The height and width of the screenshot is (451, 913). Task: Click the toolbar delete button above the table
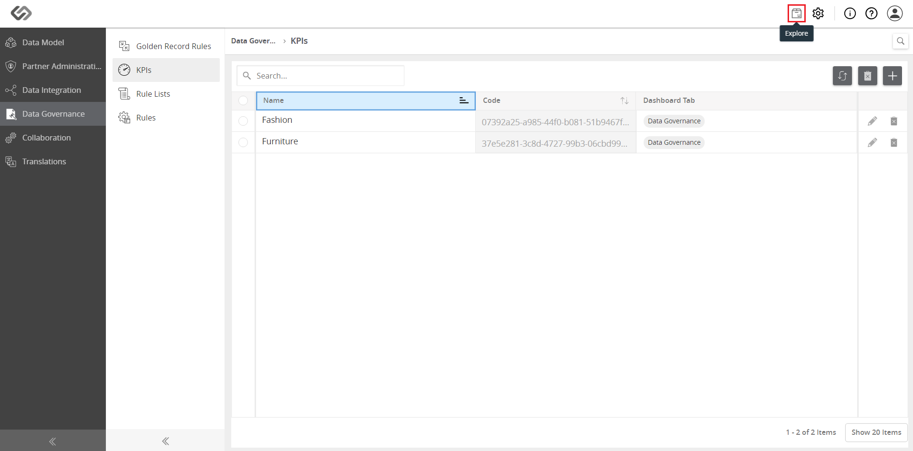click(867, 76)
